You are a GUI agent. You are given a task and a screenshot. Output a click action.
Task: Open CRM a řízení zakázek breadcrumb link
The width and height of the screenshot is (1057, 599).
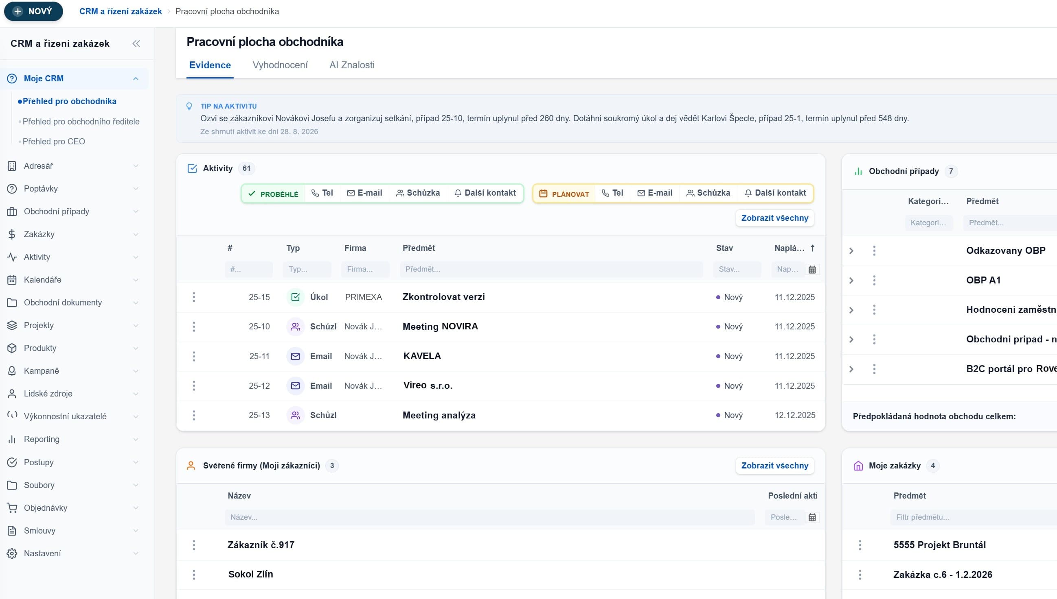[120, 11]
